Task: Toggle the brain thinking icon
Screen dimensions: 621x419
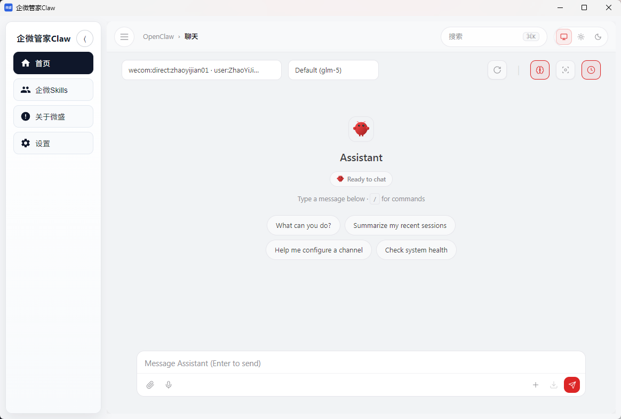Action: (x=540, y=70)
